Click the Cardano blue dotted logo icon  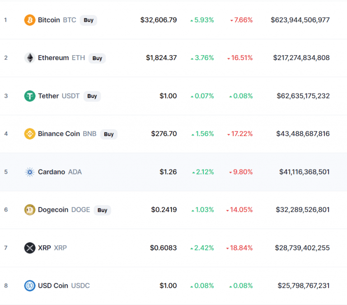tap(30, 172)
